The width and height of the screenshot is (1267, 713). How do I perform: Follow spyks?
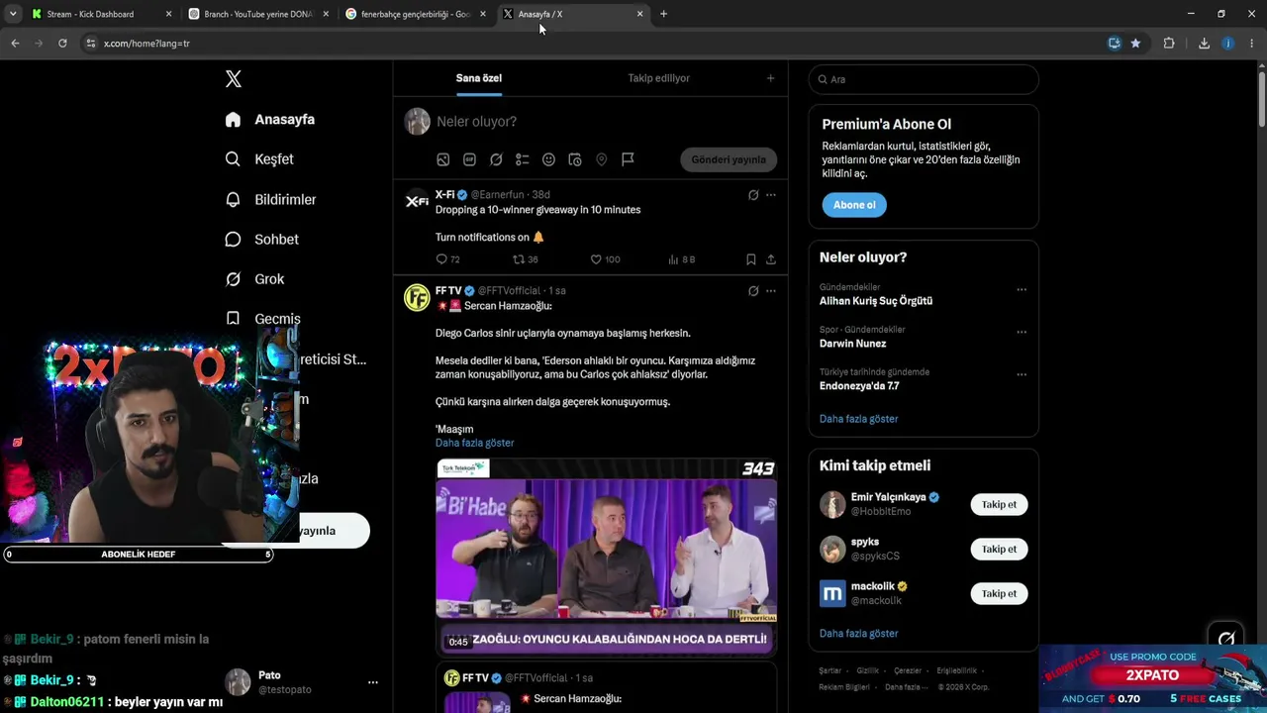[999, 549]
